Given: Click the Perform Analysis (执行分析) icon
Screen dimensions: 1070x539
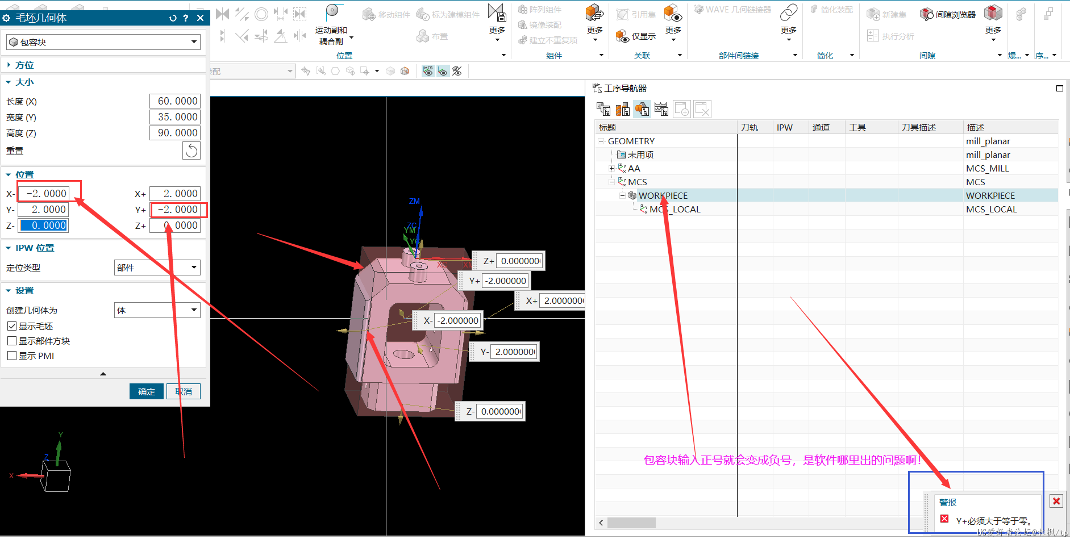Looking at the screenshot, I should tap(873, 36).
